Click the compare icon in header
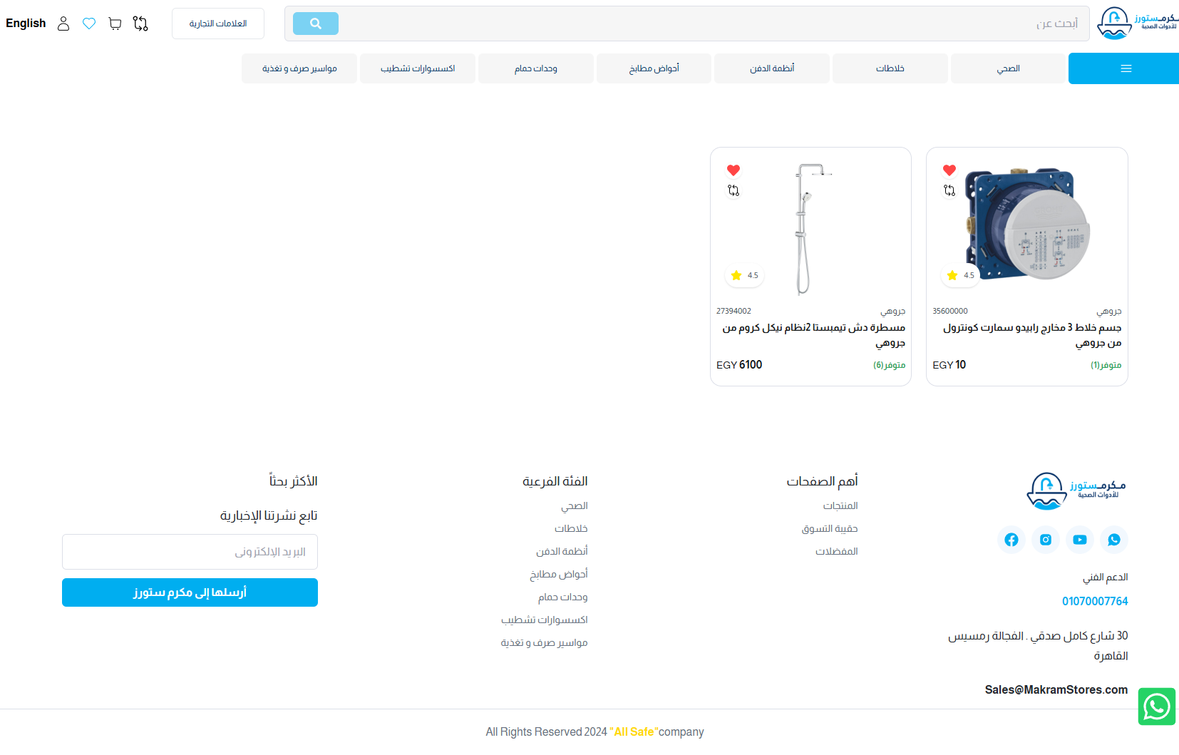The height and width of the screenshot is (755, 1179). pos(140,24)
